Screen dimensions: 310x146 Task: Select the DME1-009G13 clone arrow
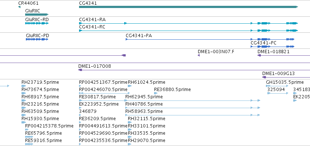pyautogui.click(x=286, y=77)
